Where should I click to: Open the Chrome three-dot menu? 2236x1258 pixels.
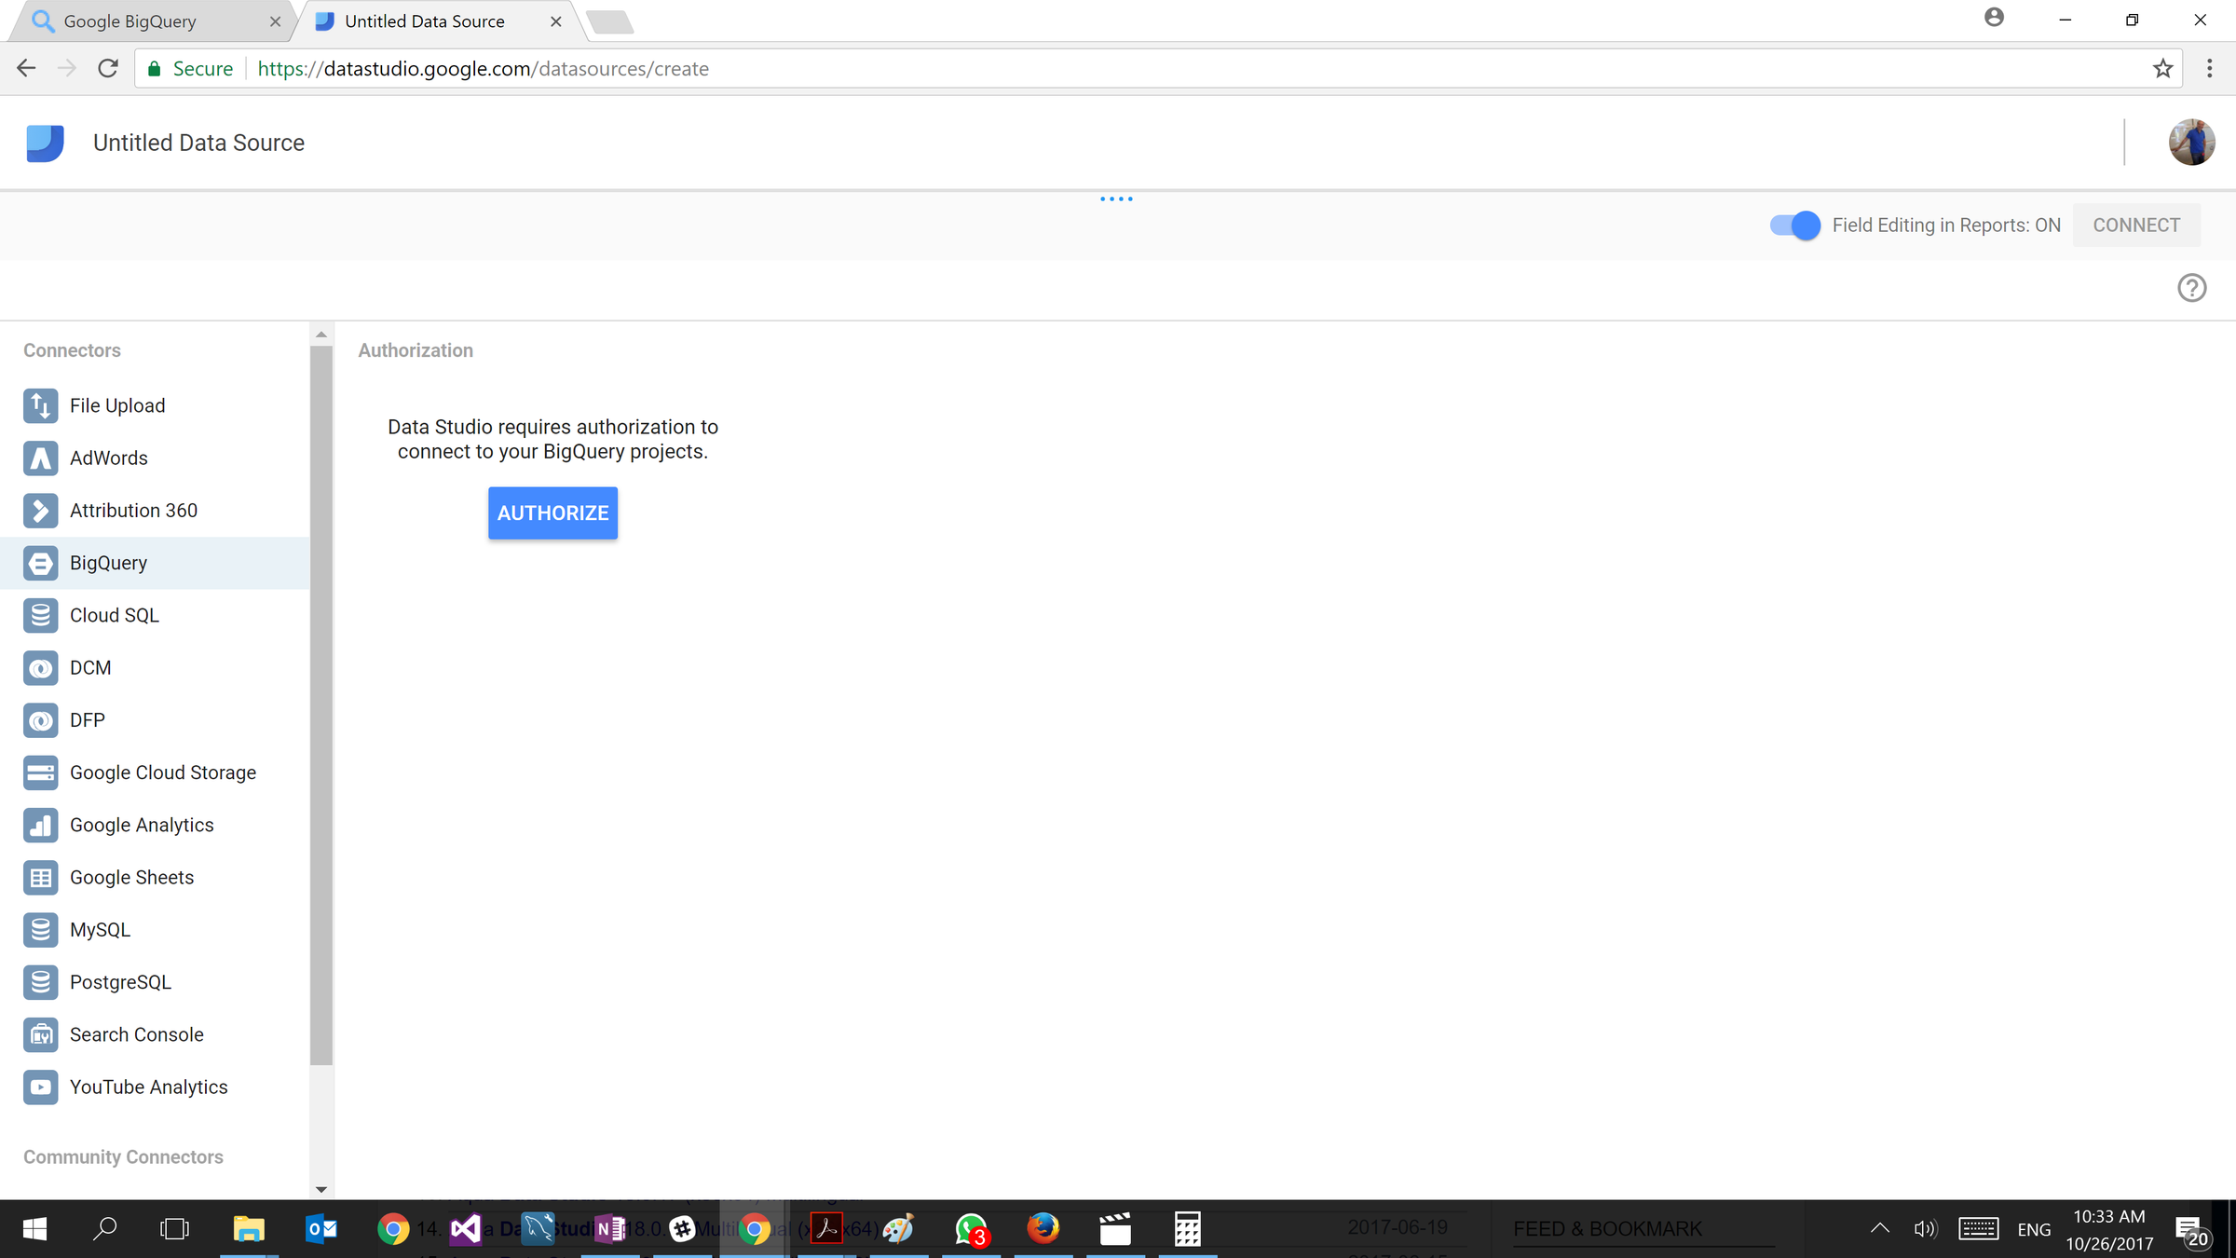tap(2209, 68)
